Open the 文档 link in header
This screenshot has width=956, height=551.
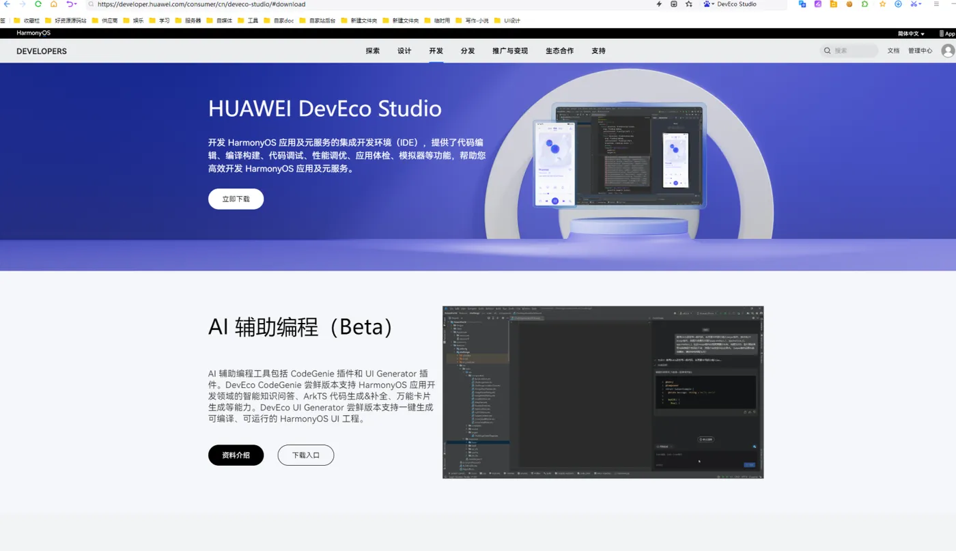[893, 51]
